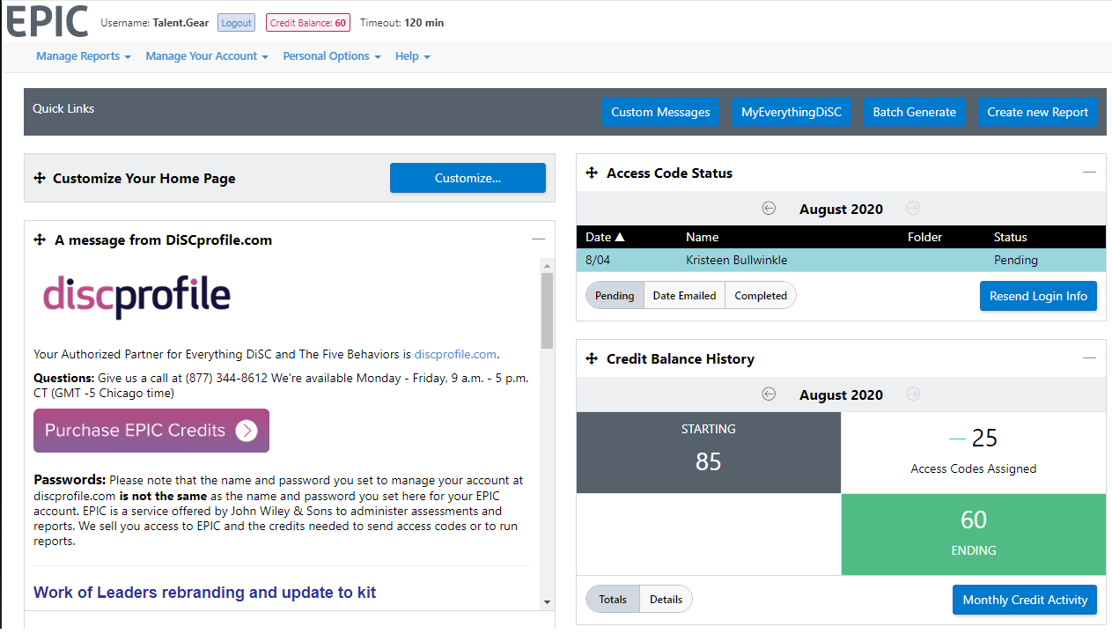1112x634 pixels.
Task: Click Batch Generate button
Action: tap(914, 112)
